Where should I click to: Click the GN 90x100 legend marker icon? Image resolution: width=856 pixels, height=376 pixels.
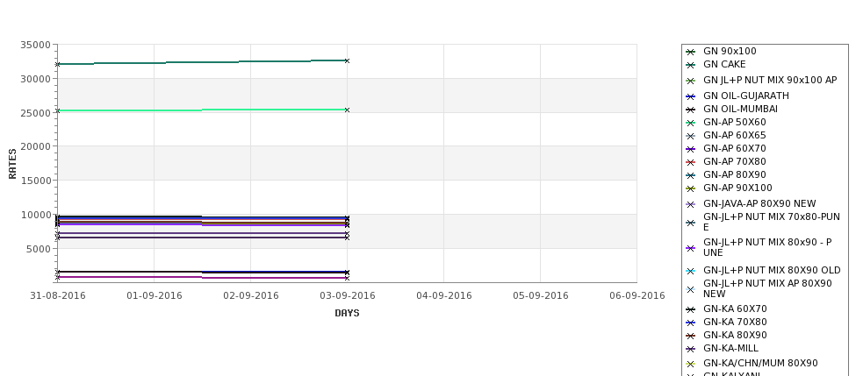[690, 52]
